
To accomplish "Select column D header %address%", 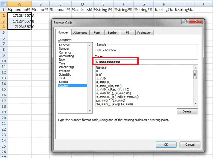I will click(x=82, y=10).
